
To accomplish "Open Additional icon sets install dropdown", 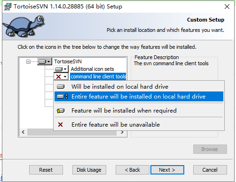I will pyautogui.click(x=61, y=69).
